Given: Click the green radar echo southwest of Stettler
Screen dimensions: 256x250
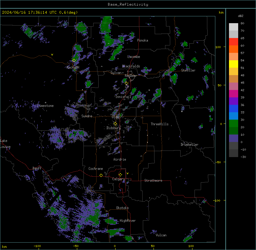Looking at the screenshot, I should [x=174, y=78].
